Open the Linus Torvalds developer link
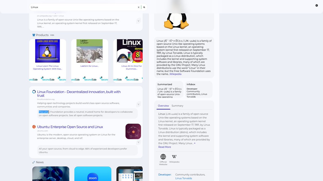 183,178
